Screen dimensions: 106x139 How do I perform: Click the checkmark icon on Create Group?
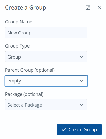click(x=64, y=129)
